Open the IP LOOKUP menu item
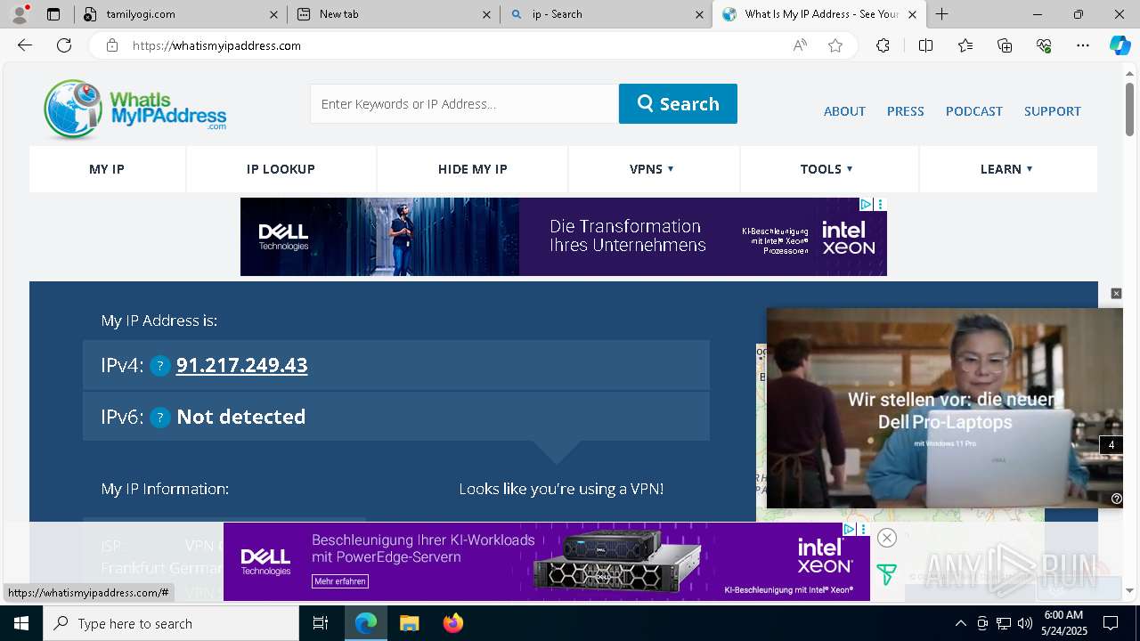The width and height of the screenshot is (1140, 641). [281, 169]
